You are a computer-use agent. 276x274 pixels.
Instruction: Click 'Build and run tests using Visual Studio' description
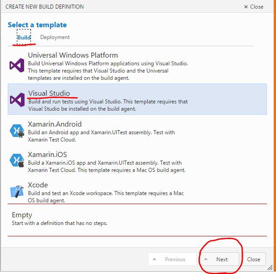(x=108, y=105)
